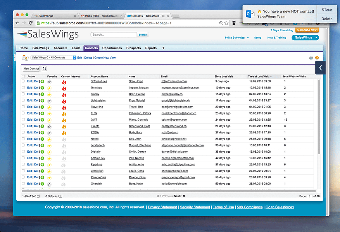The image size is (340, 232).
Task: Check the Pipedrive row checkbox
Action: pyautogui.click(x=23, y=165)
